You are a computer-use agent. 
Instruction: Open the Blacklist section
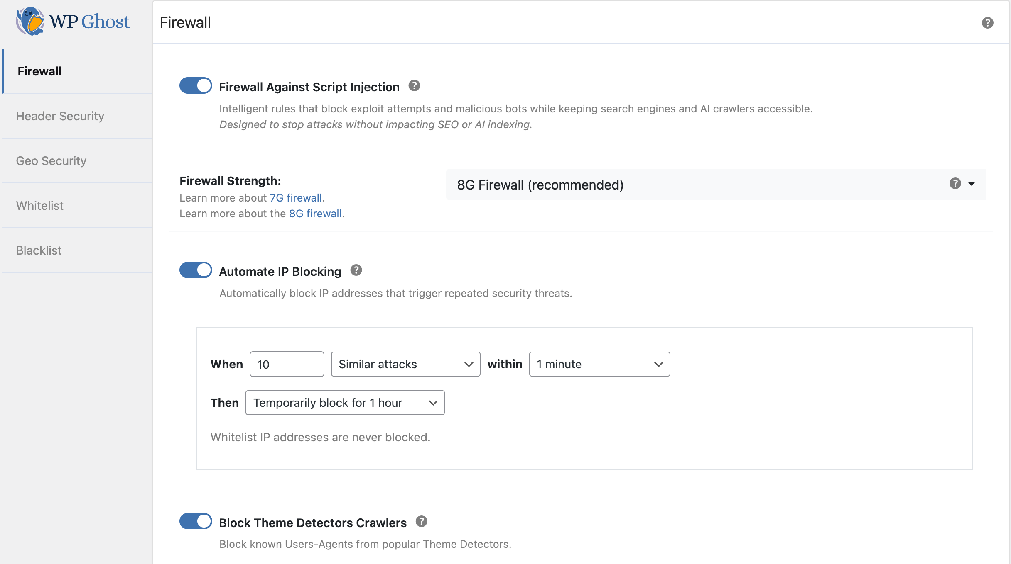pyautogui.click(x=39, y=250)
